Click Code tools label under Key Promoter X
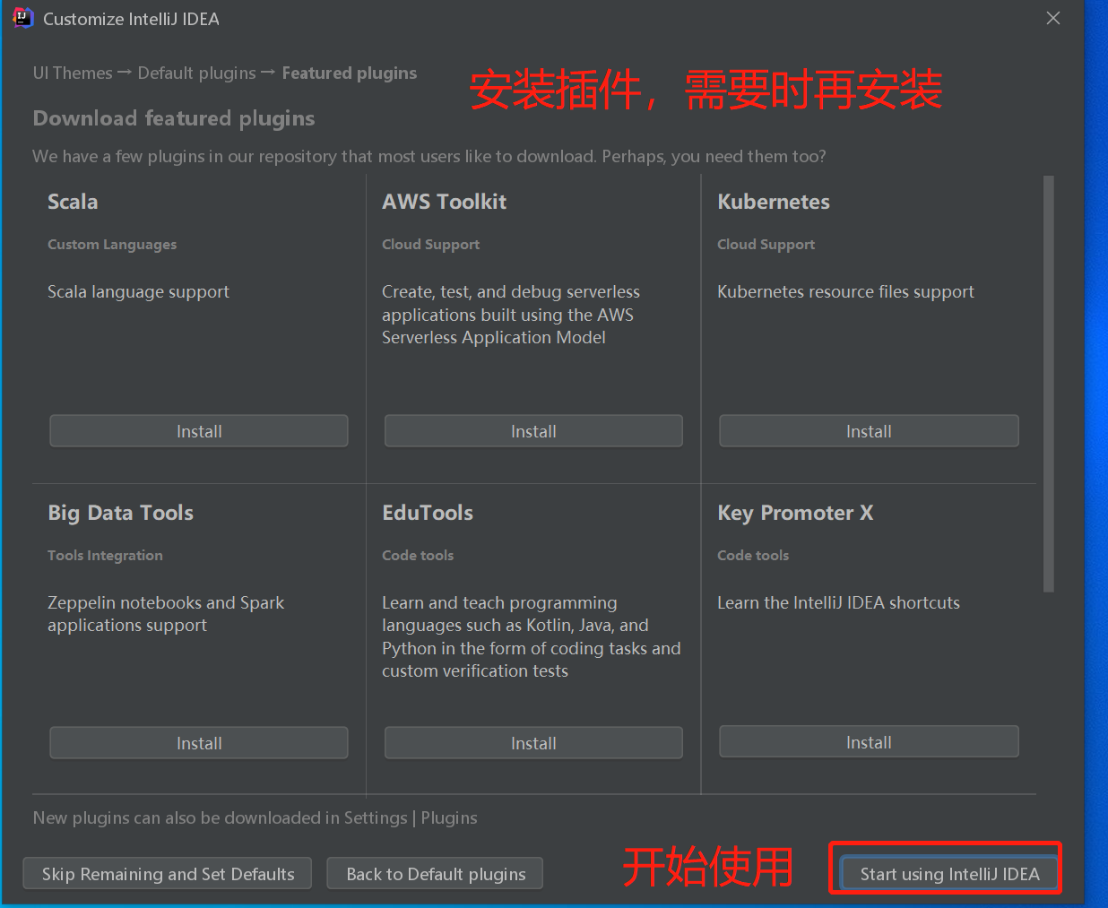1108x908 pixels. pyautogui.click(x=753, y=556)
